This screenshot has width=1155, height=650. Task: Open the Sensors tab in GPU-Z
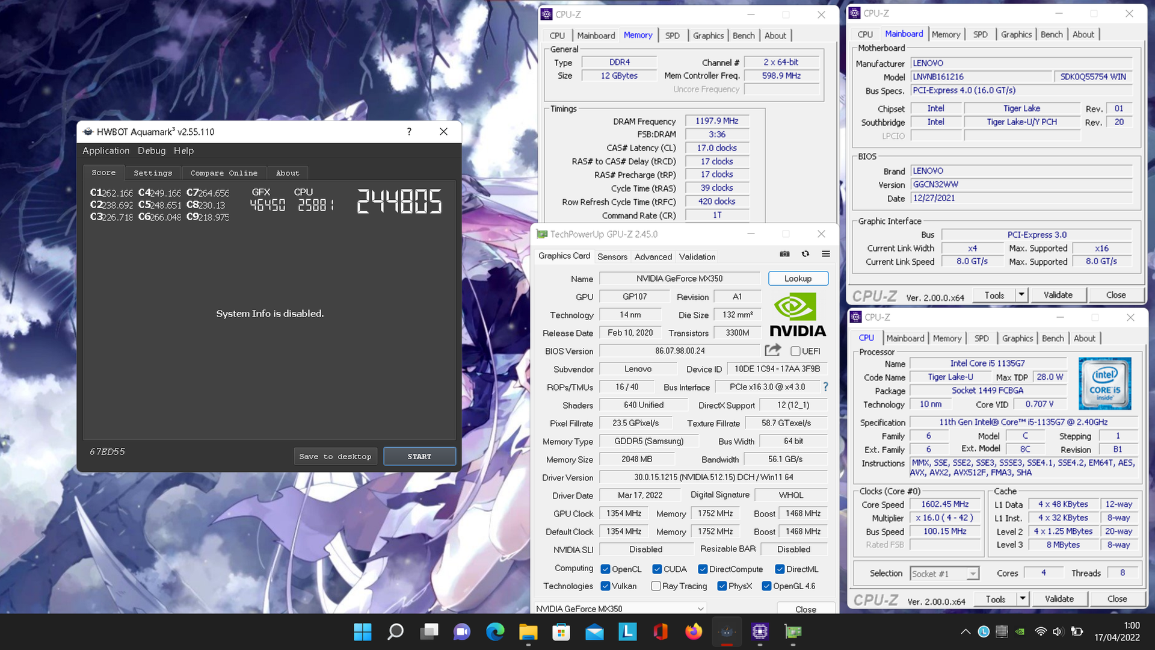(612, 256)
